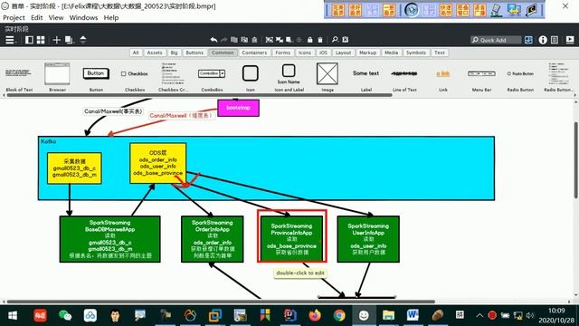Select the Forms library tab
This screenshot has height=326, width=579.
click(x=283, y=53)
